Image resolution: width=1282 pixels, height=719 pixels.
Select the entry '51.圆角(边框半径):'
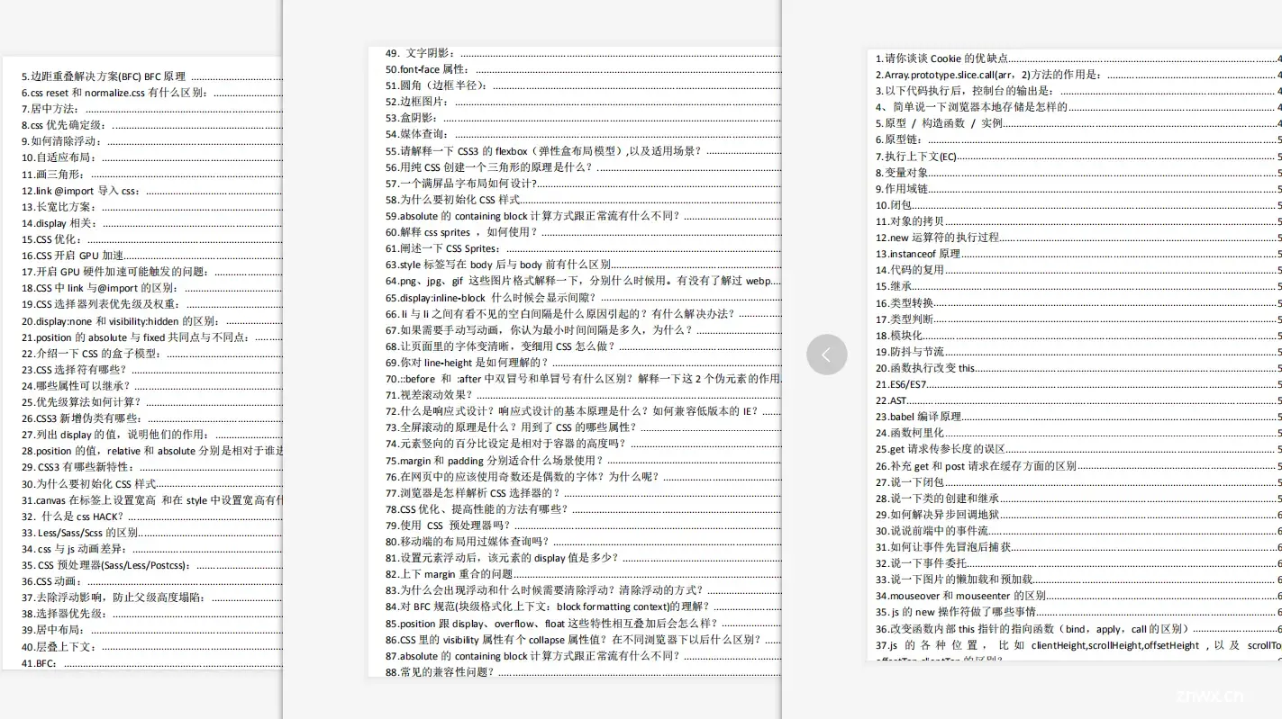[583, 85]
